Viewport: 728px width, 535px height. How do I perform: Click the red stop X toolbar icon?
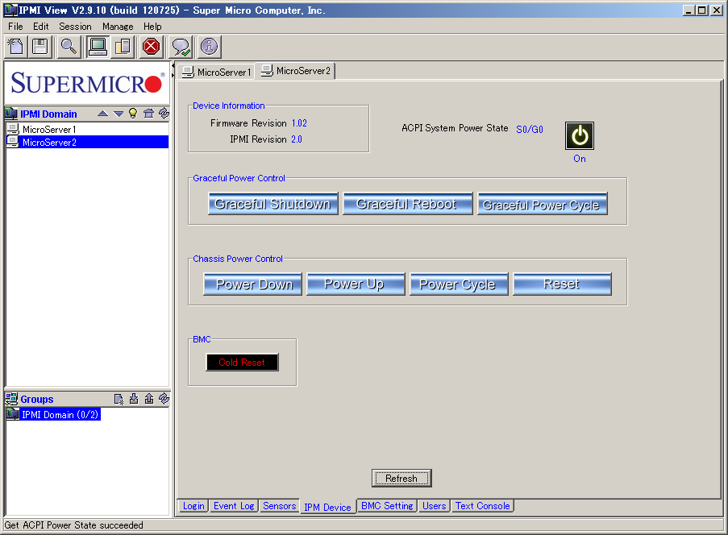coord(151,47)
